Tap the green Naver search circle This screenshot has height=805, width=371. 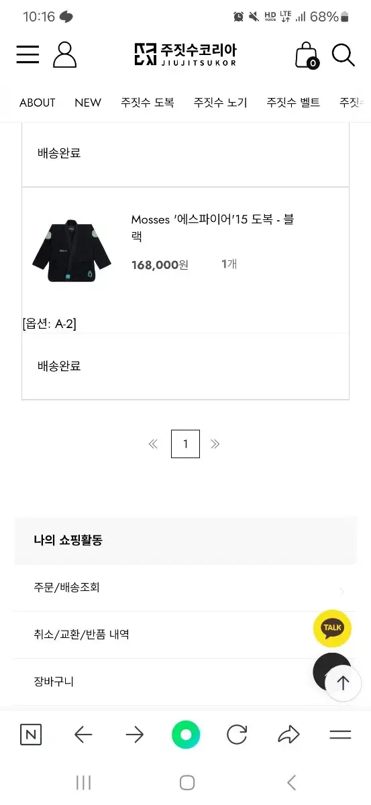point(186,735)
